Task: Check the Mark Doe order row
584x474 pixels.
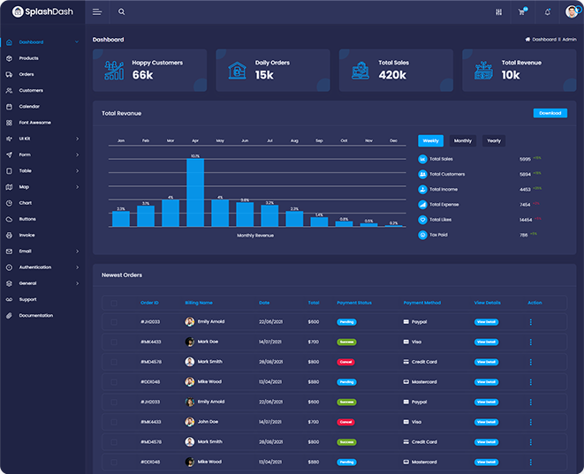Action: click(114, 342)
